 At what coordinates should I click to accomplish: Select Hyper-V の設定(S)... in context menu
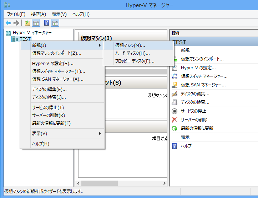point(62,63)
